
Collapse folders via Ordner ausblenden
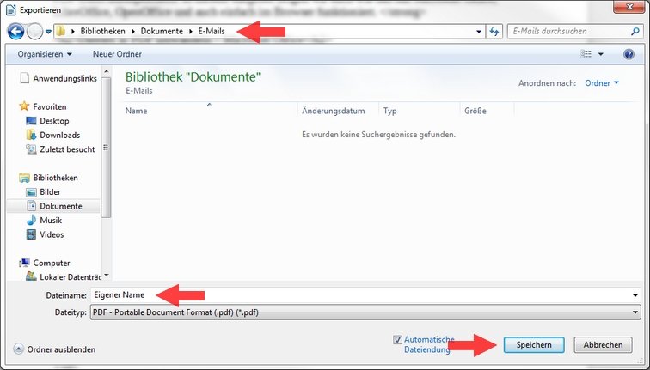tap(56, 349)
